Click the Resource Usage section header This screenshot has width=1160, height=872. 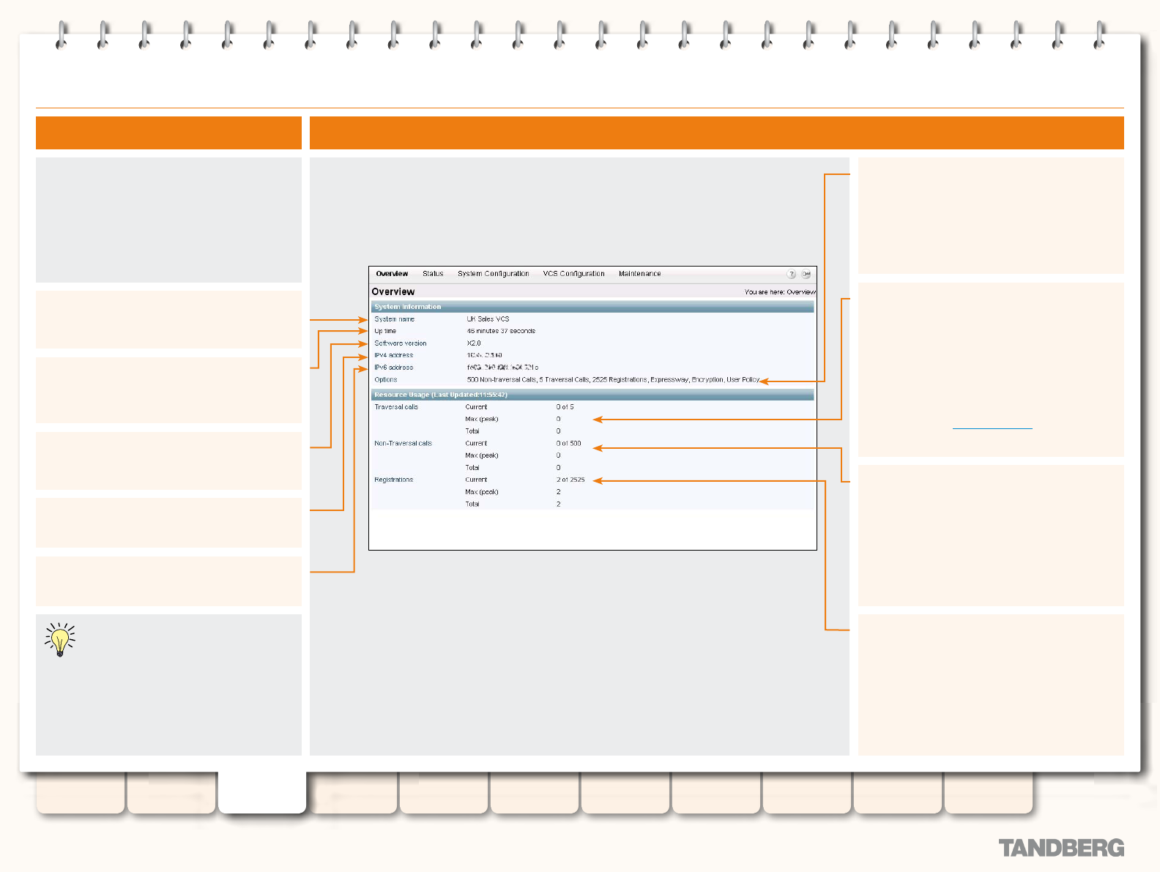click(592, 395)
